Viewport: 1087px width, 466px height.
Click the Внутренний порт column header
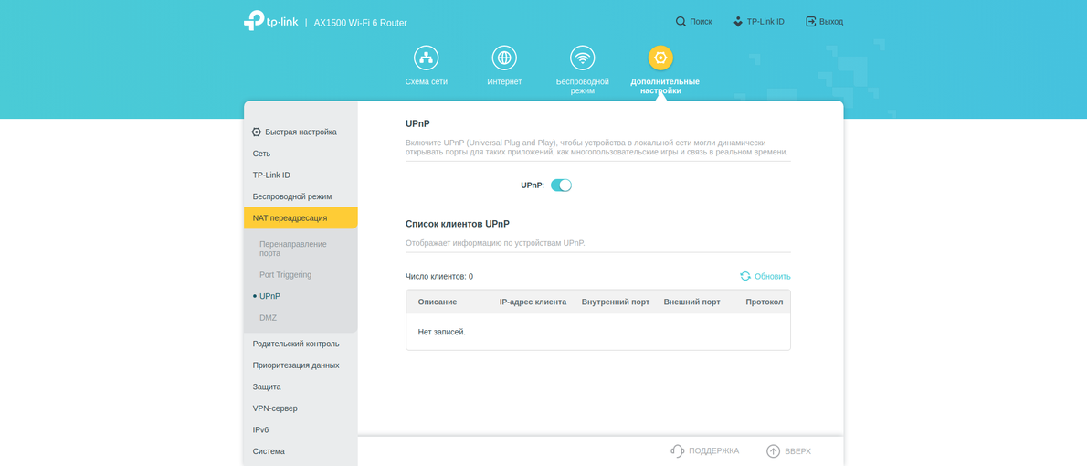(616, 302)
